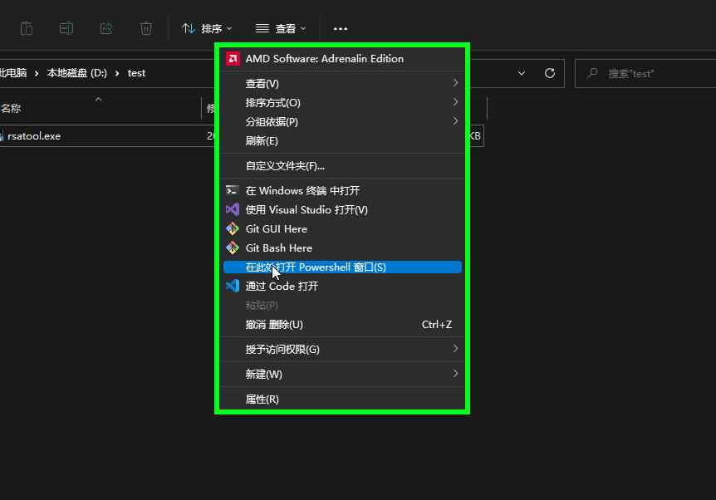Image resolution: width=716 pixels, height=500 pixels.
Task: Open the 排序 sort dropdown
Action: tap(207, 29)
